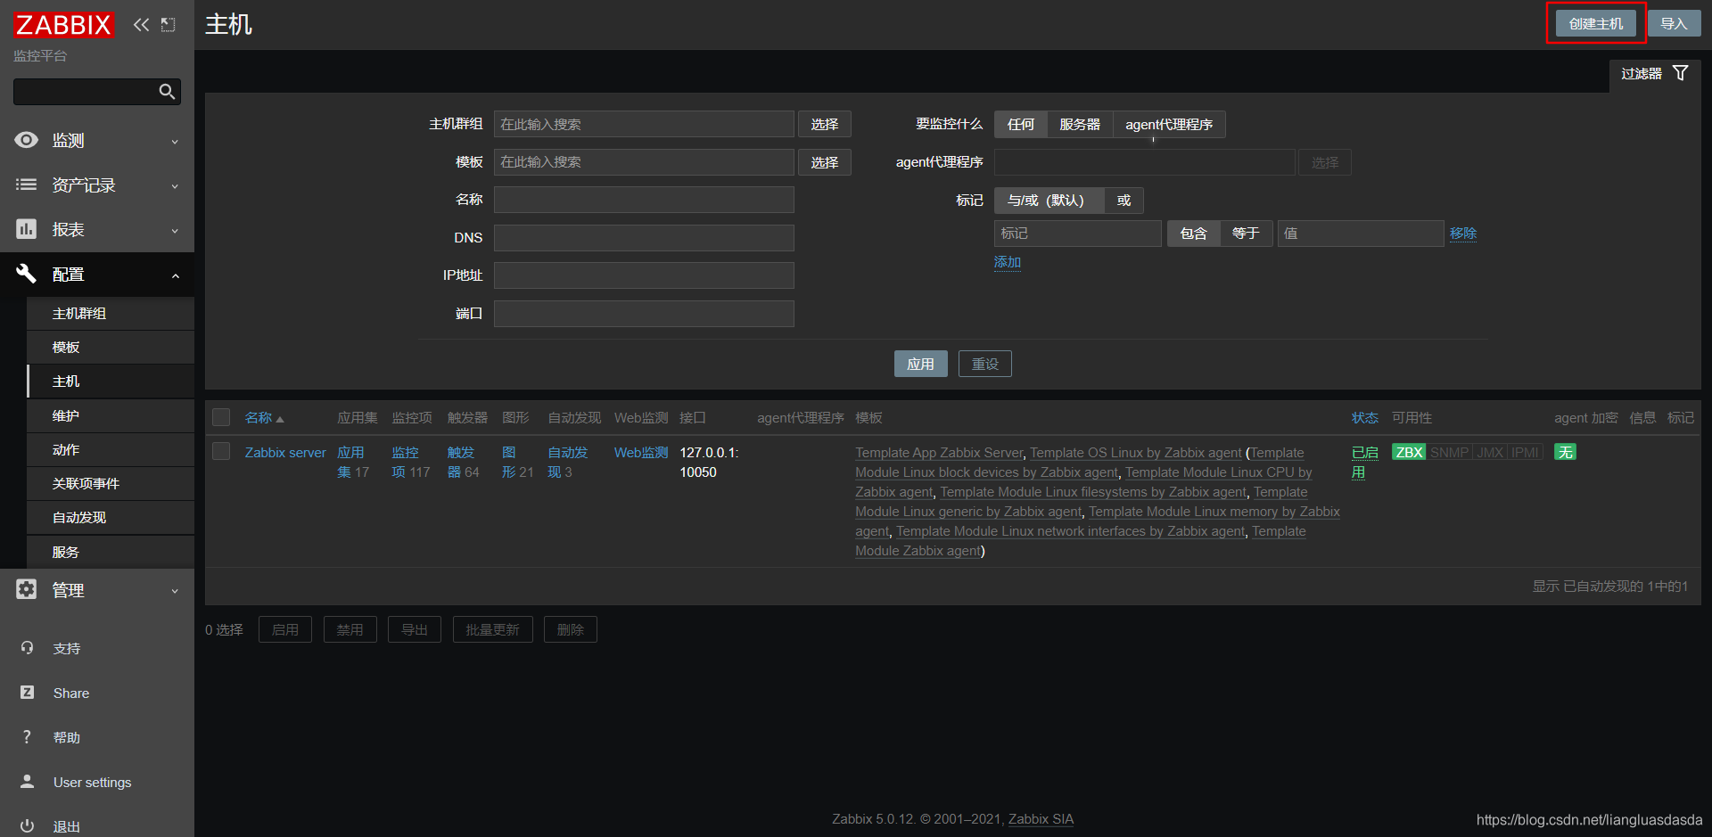Select 服务器 for 要监控什么
Screen dimensions: 1712x837
pos(1080,125)
